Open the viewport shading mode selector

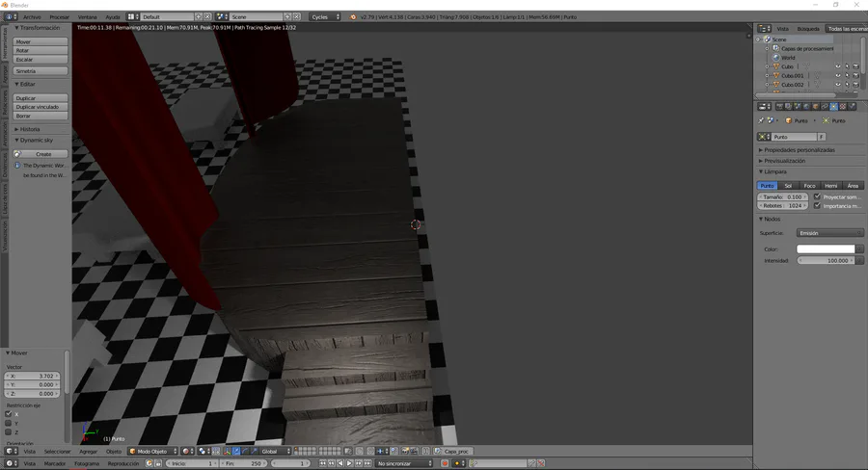coord(187,451)
